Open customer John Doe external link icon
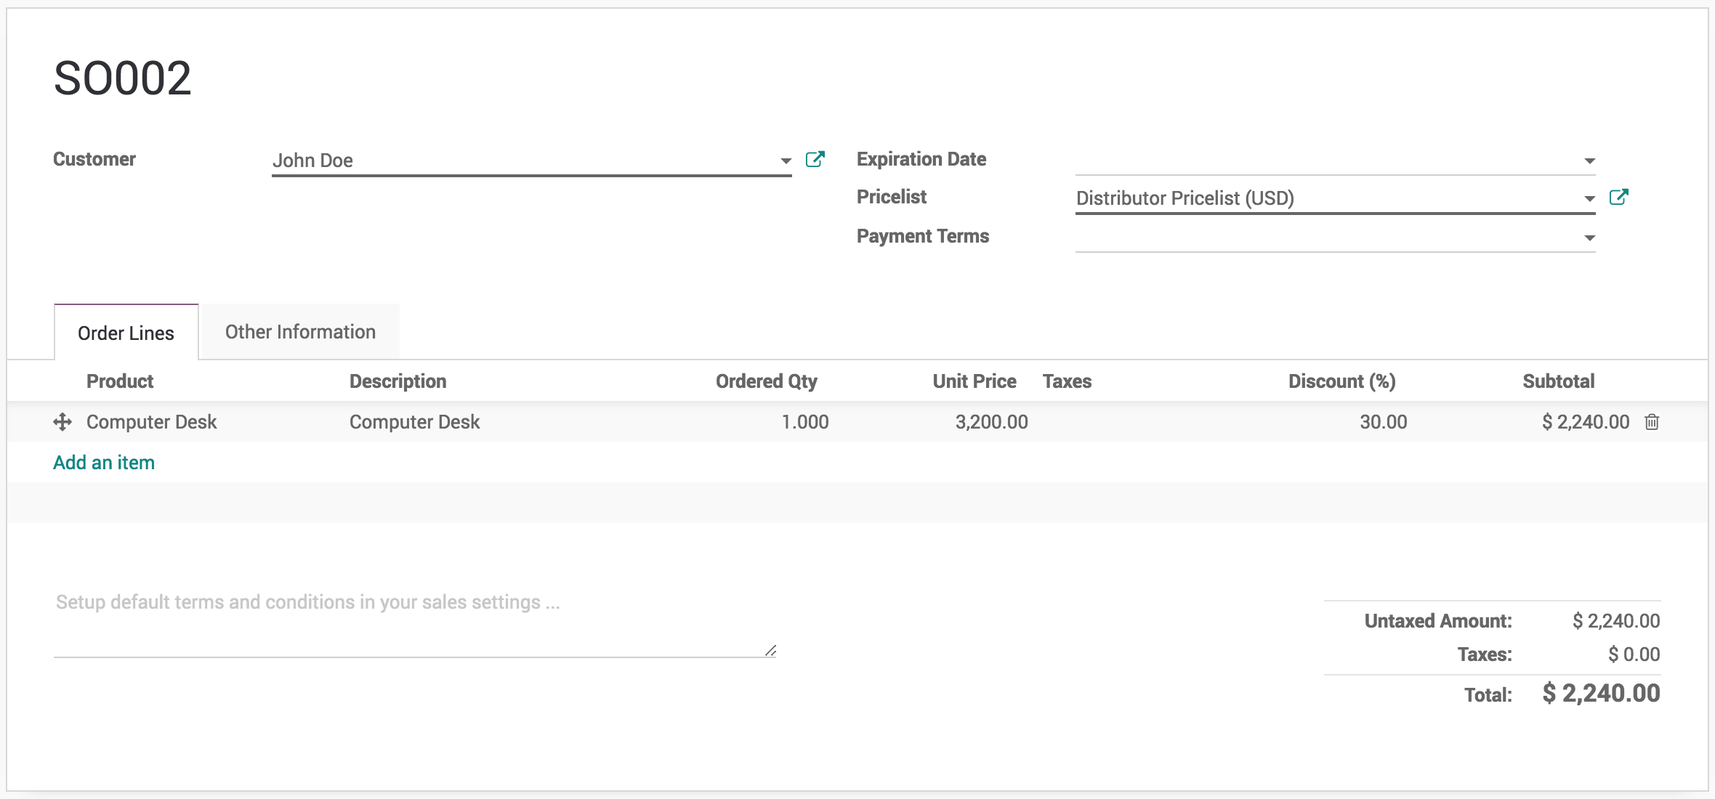The width and height of the screenshot is (1715, 799). (815, 159)
